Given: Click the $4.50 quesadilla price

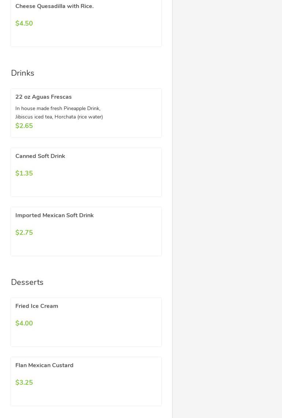Looking at the screenshot, I should 24,23.
